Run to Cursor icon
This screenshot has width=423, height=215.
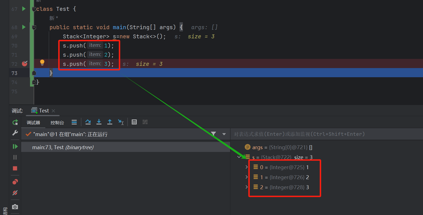[x=121, y=122]
